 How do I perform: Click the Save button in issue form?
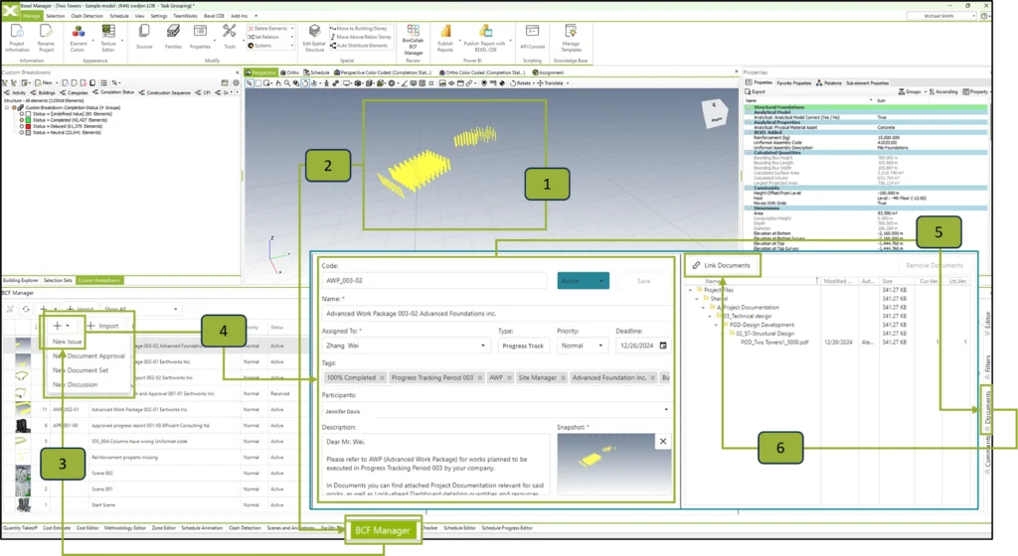click(x=643, y=281)
